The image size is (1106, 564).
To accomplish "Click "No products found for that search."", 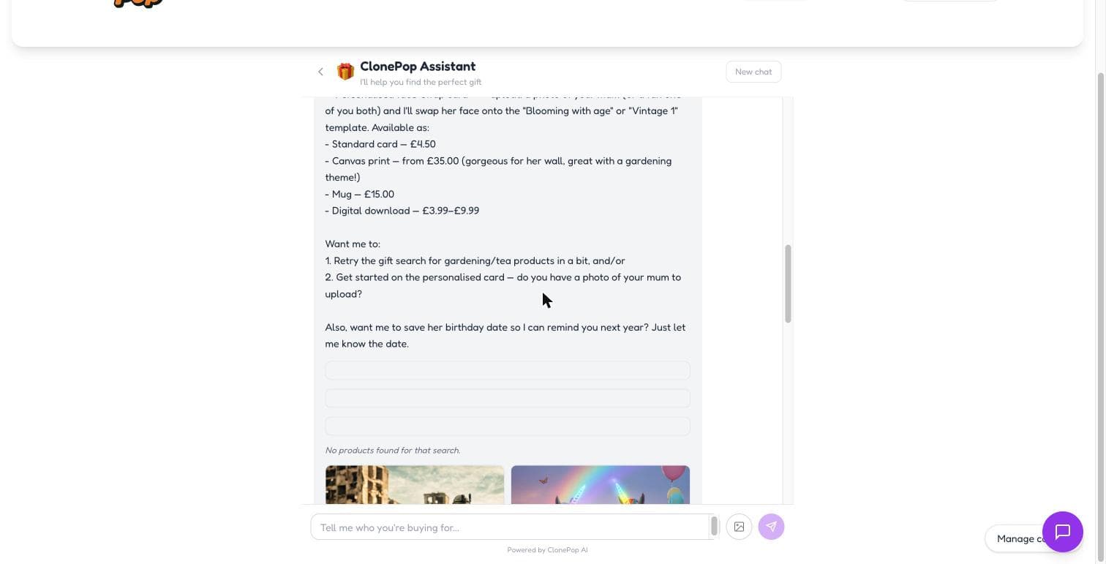I will (x=393, y=451).
